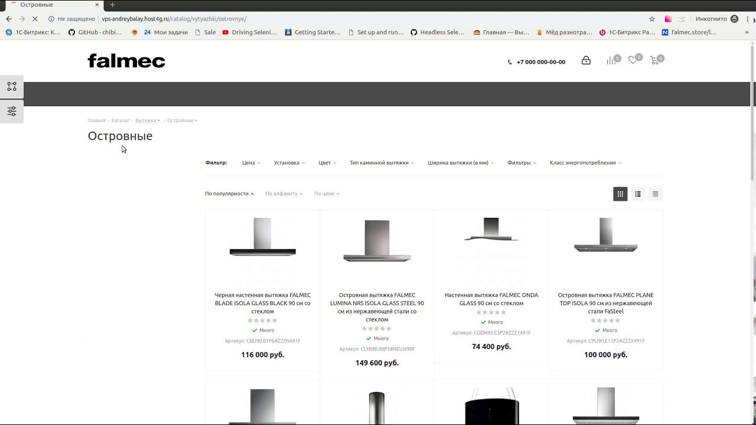Screen dimensions: 756x425
Task: Expand the Цена filter dropdown
Action: tap(251, 163)
